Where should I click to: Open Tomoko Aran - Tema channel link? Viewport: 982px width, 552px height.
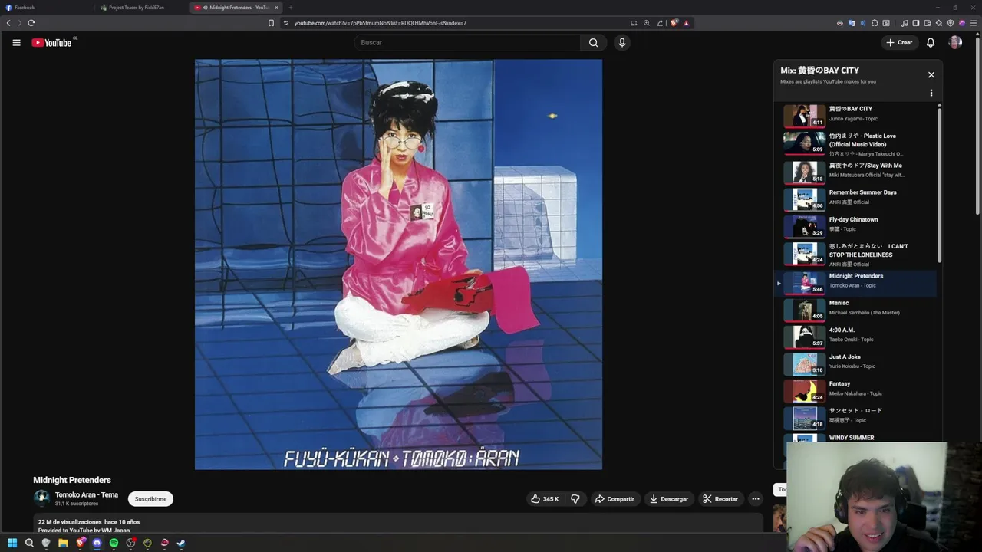[x=87, y=495]
